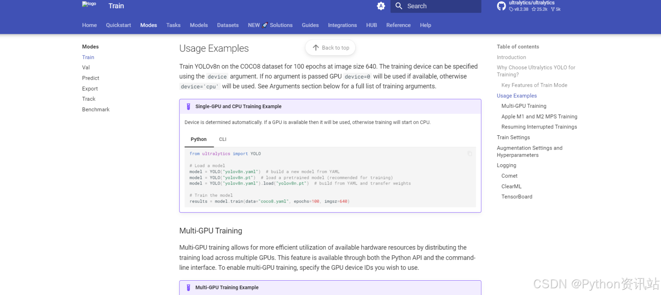Click the Usage Examples heading
Screen dimensions: 661x295
214,48
